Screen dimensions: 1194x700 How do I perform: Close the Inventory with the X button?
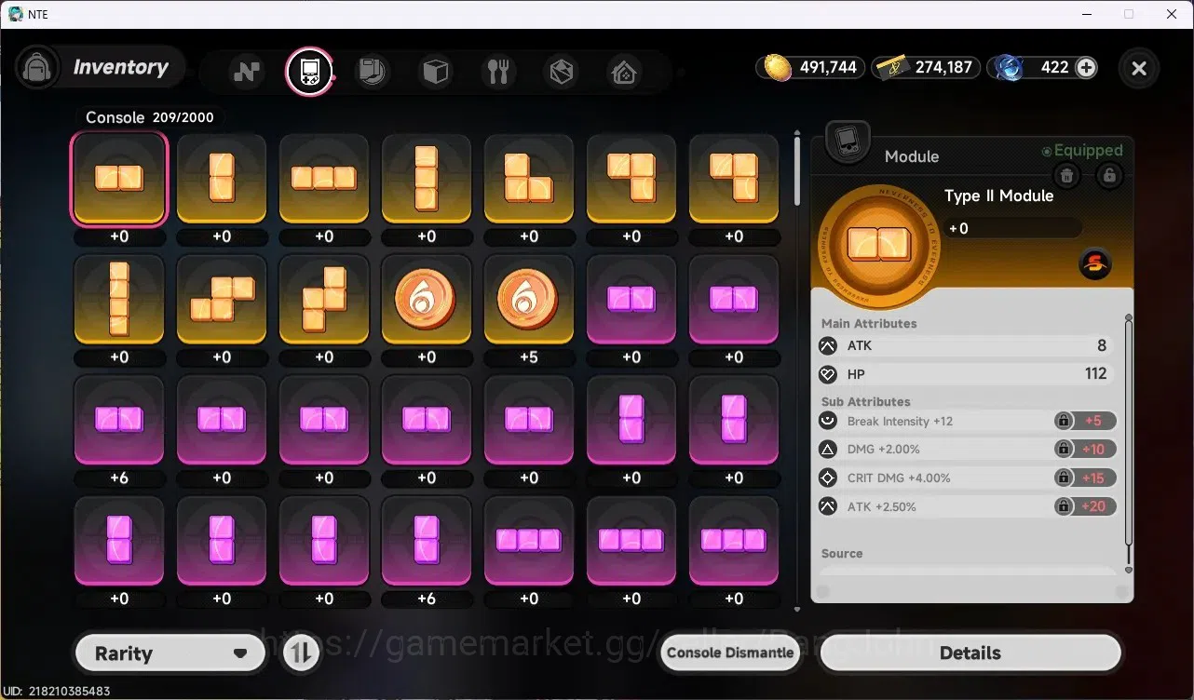point(1138,68)
